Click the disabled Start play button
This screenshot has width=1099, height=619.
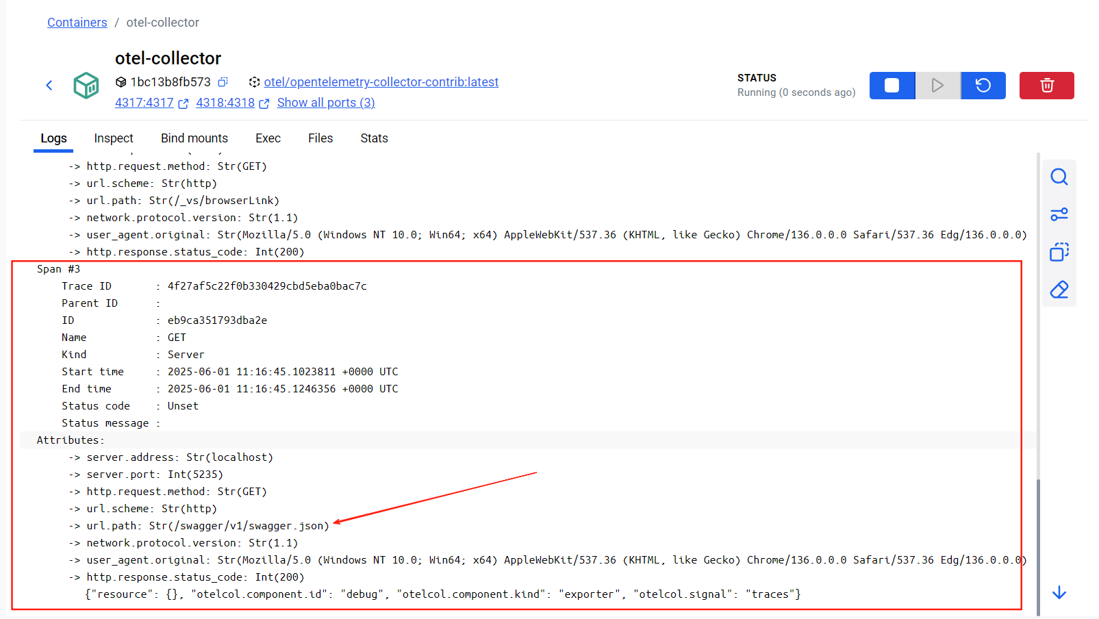937,86
